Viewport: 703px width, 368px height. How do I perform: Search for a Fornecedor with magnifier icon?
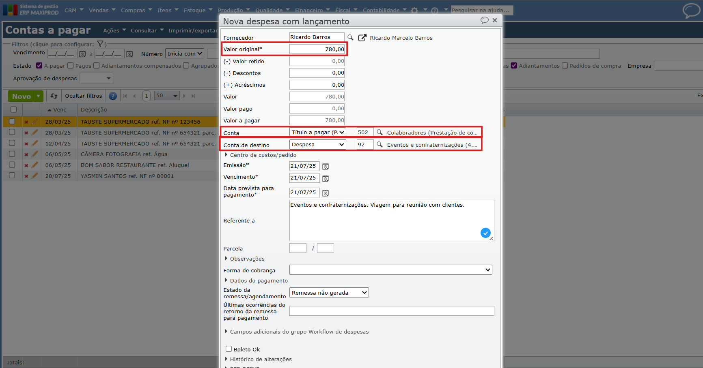350,37
